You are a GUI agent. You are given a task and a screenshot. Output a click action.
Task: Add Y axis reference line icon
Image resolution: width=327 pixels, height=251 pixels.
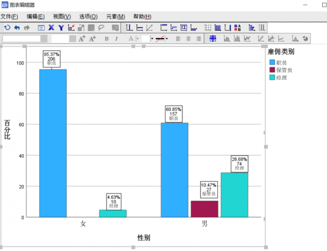pyautogui.click(x=139, y=27)
